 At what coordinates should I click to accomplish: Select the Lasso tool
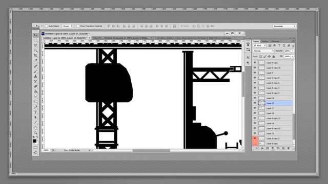pyautogui.click(x=35, y=45)
